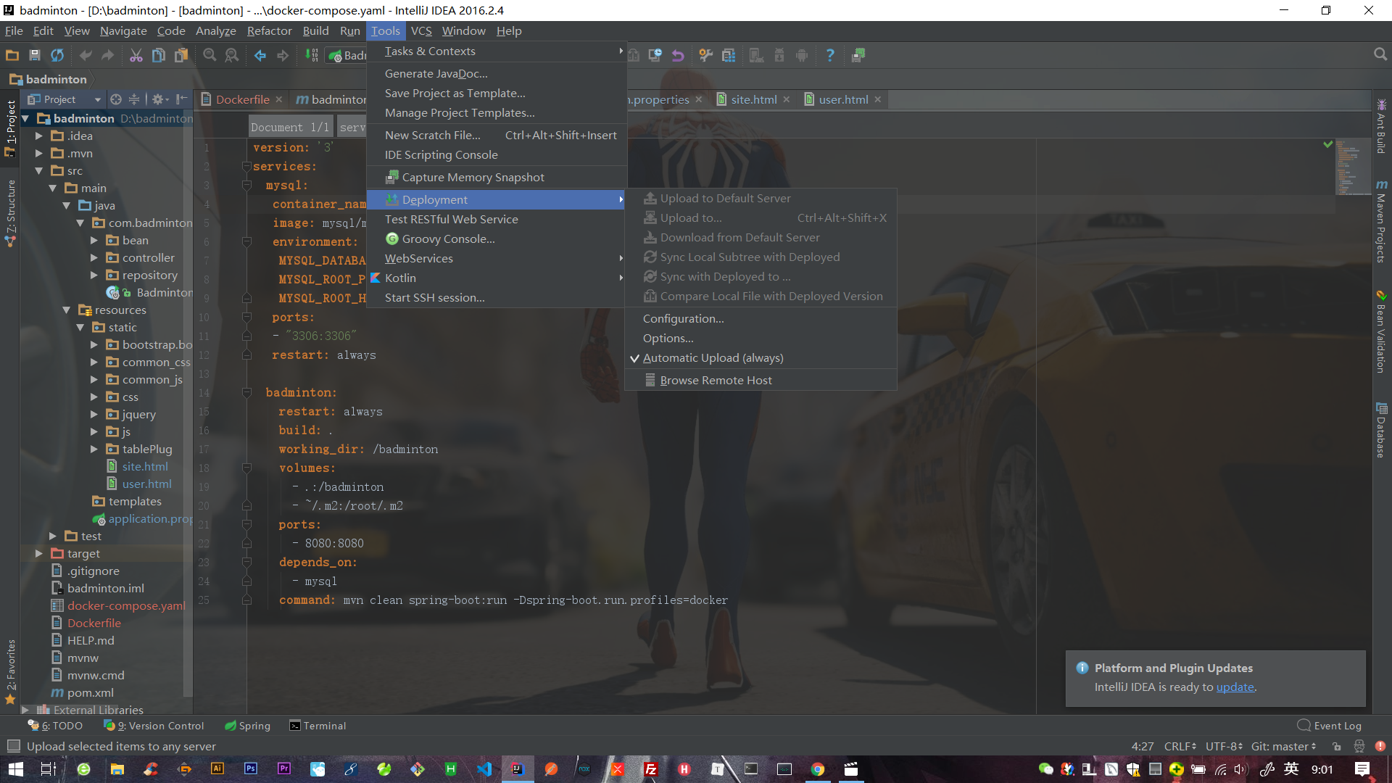
Task: Click the Undo arrow toolbar icon
Action: pos(86,55)
